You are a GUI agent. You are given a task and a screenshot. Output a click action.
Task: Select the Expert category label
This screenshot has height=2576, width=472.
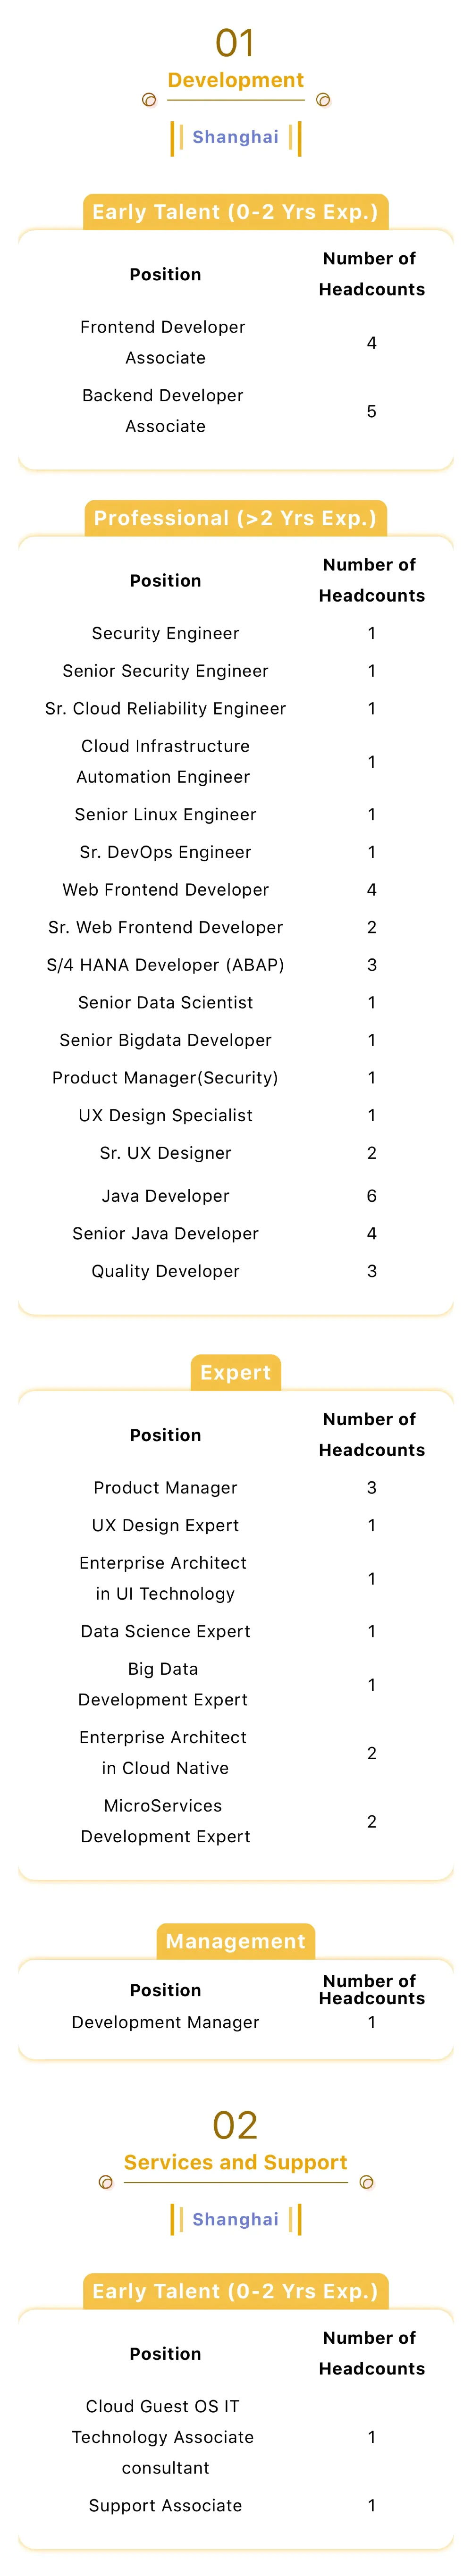pyautogui.click(x=236, y=1372)
